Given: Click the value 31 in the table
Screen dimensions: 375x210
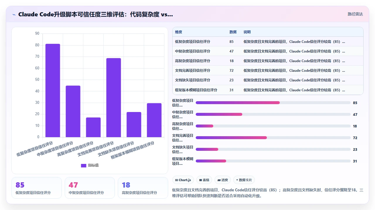Looking at the screenshot, I should pyautogui.click(x=231, y=90).
